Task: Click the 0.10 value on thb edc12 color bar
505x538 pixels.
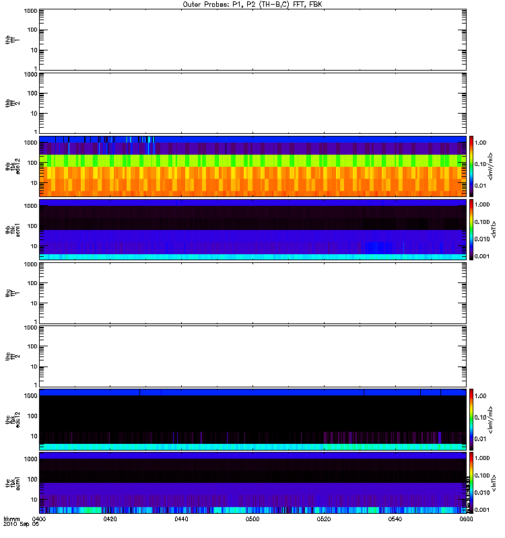Action: pos(480,164)
